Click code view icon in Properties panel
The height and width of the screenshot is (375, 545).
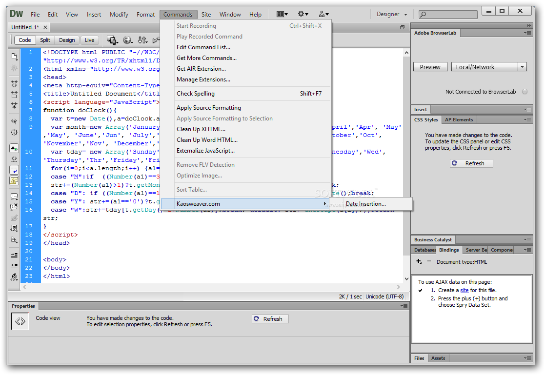(x=20, y=321)
